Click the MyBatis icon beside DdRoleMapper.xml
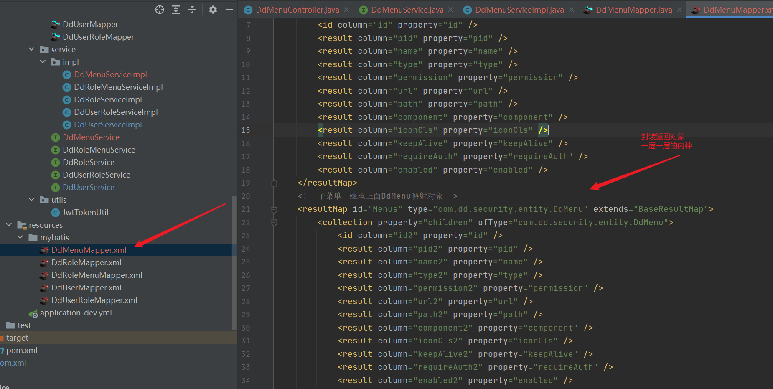 pyautogui.click(x=44, y=262)
